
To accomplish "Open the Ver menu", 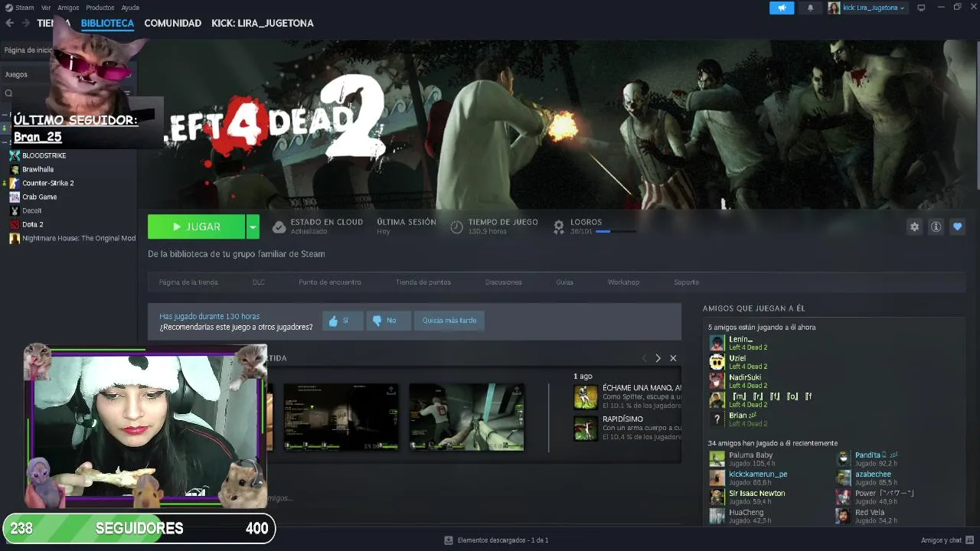I will point(46,8).
